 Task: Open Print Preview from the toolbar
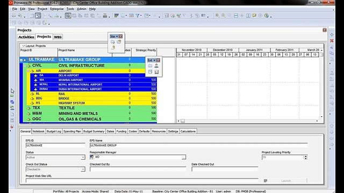coord(20,16)
